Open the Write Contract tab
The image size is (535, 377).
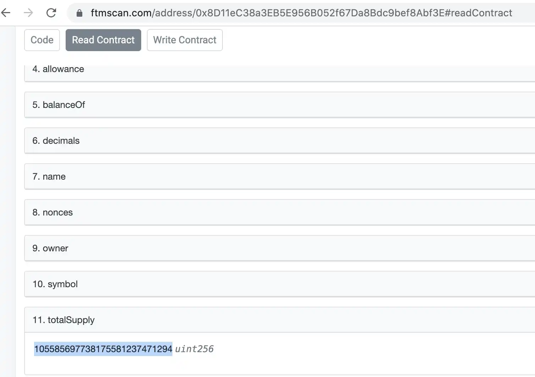point(184,40)
